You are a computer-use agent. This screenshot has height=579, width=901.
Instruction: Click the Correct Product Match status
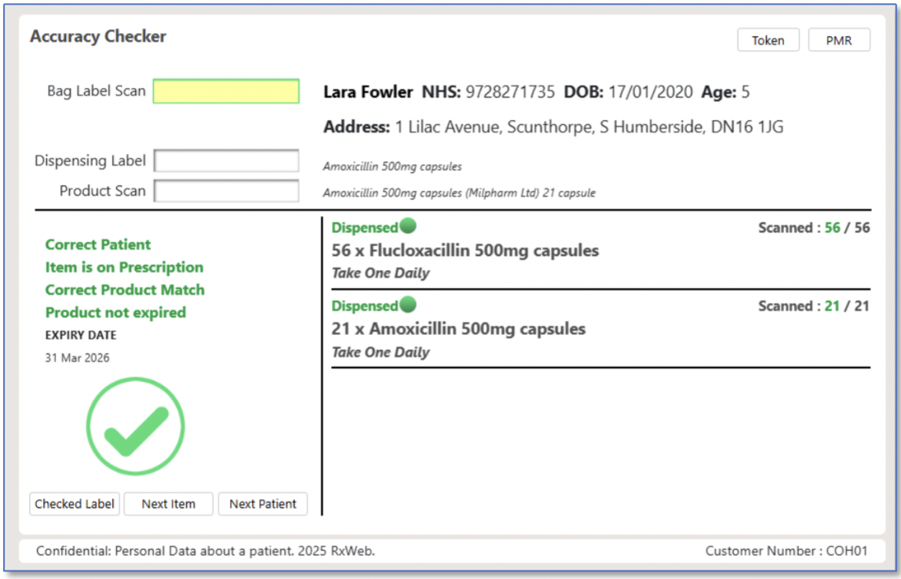(x=125, y=290)
